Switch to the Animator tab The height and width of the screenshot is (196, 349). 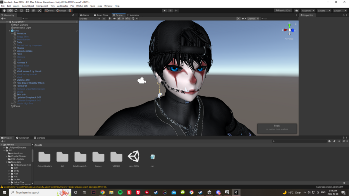pyautogui.click(x=133, y=15)
